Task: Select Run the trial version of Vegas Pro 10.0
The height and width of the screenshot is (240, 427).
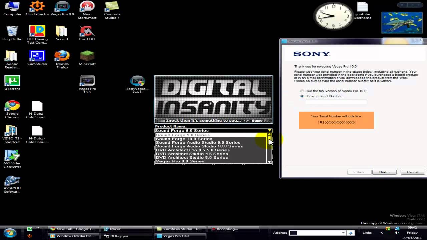Action: 334,91
